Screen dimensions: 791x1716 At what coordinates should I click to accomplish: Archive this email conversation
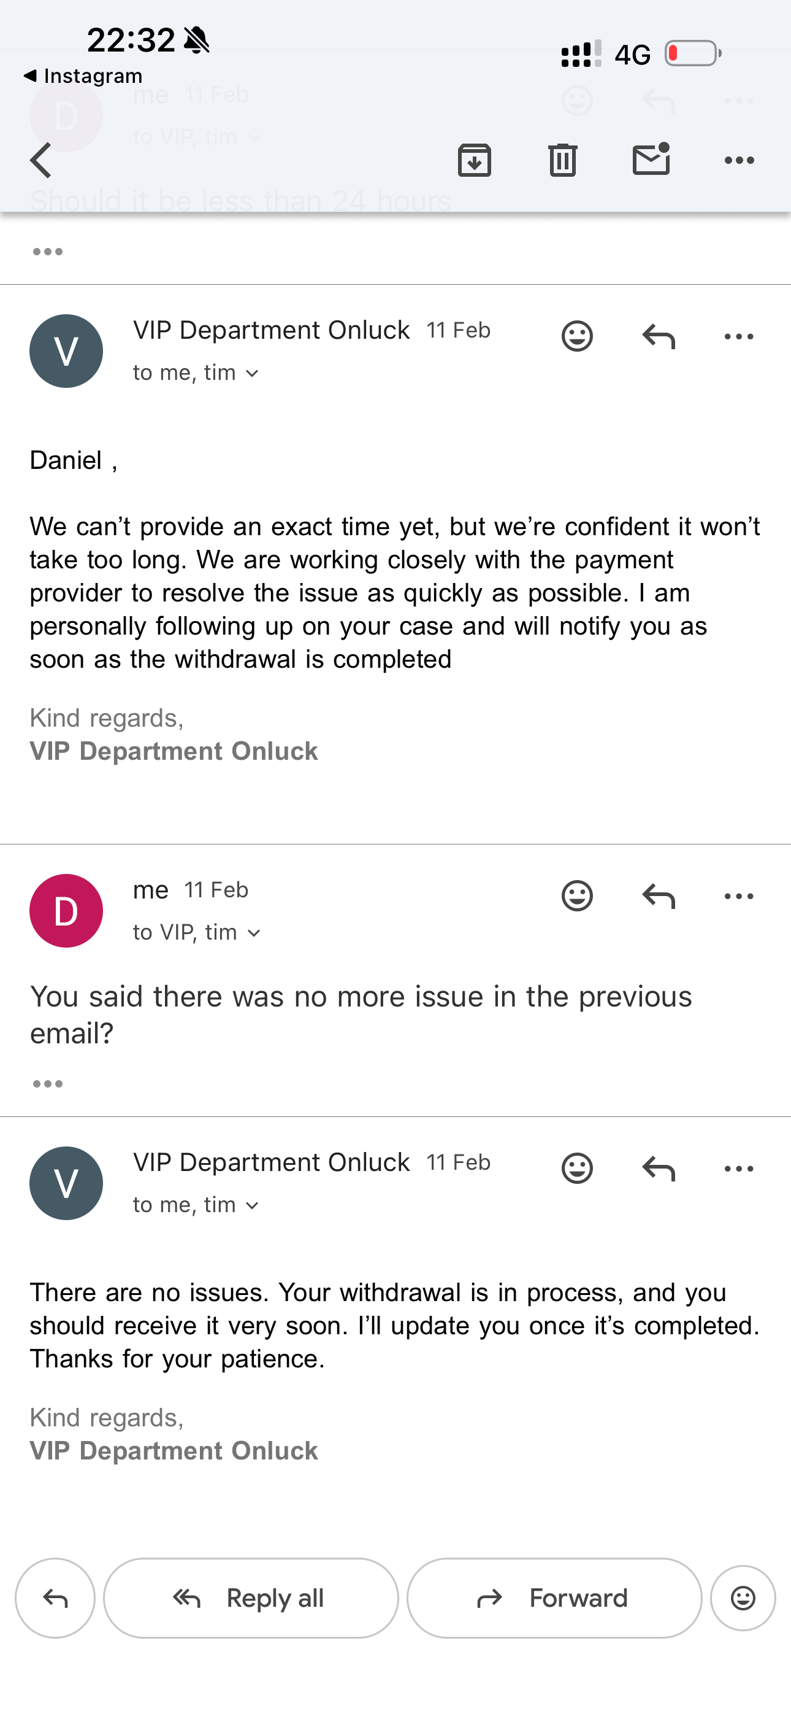[x=474, y=161]
